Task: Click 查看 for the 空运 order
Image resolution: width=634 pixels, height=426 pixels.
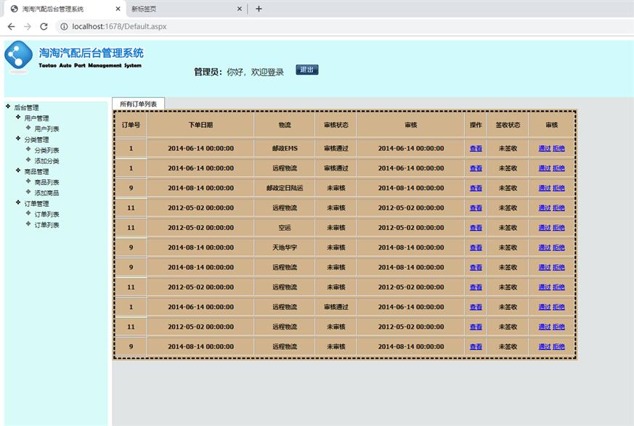Action: coord(476,228)
